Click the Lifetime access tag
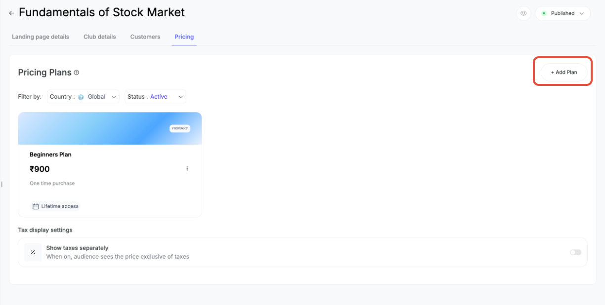Viewport: 605px width, 305px height. pyautogui.click(x=55, y=206)
